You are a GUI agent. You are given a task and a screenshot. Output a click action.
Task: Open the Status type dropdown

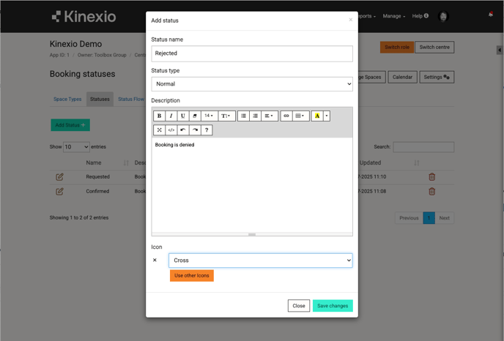point(251,84)
